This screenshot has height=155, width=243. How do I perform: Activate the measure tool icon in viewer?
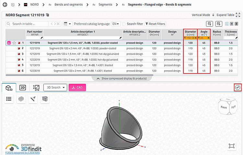pyautogui.click(x=33, y=99)
